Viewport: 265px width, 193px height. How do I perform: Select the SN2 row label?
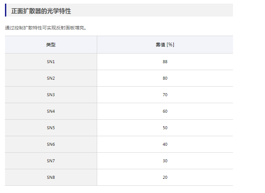click(x=51, y=78)
